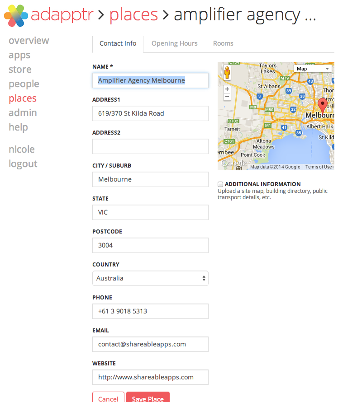Click the adapptr breadcrumb link
The height and width of the screenshot is (402, 338).
coord(62,15)
